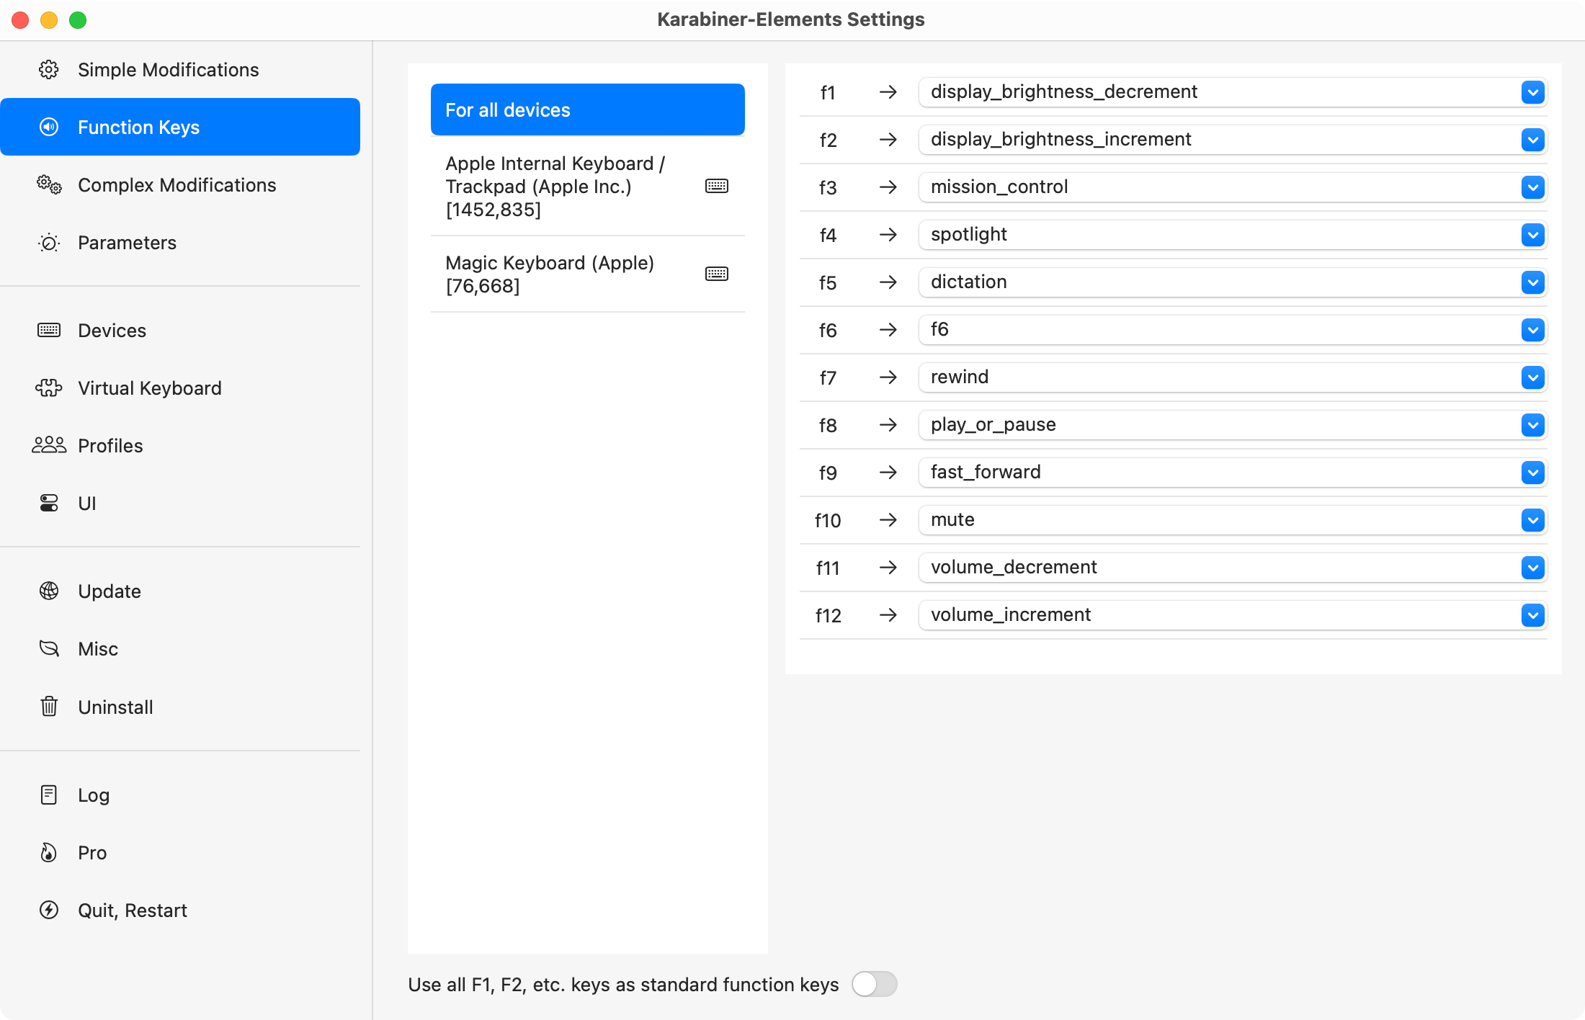The width and height of the screenshot is (1585, 1020).
Task: Click the Simple Modifications icon
Action: [x=48, y=69]
